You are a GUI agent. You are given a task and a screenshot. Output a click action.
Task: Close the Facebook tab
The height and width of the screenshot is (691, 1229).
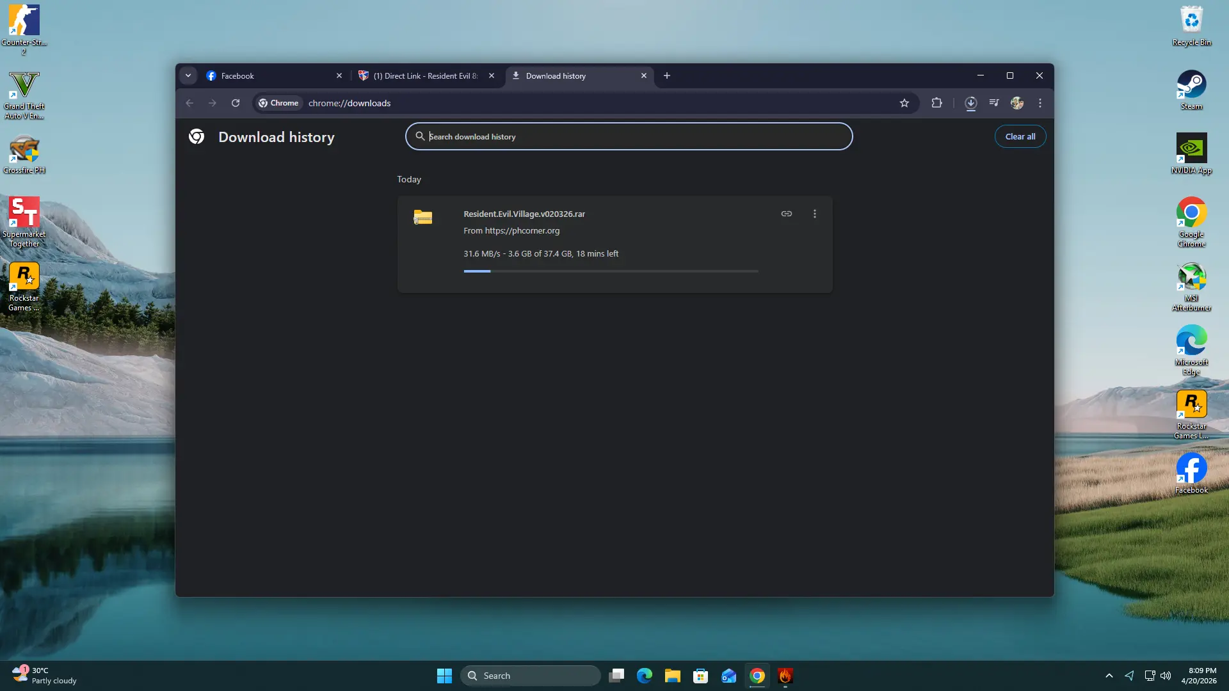point(339,75)
